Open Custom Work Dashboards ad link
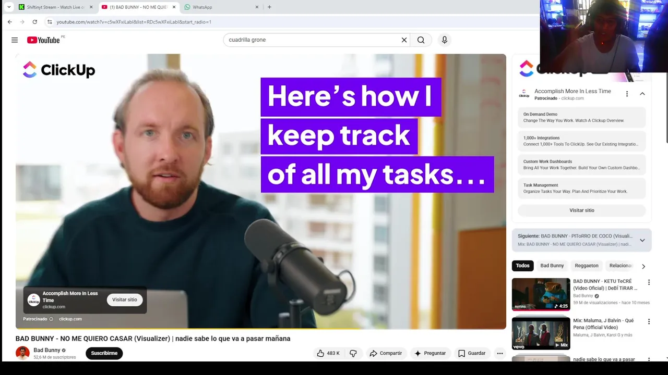 581,165
